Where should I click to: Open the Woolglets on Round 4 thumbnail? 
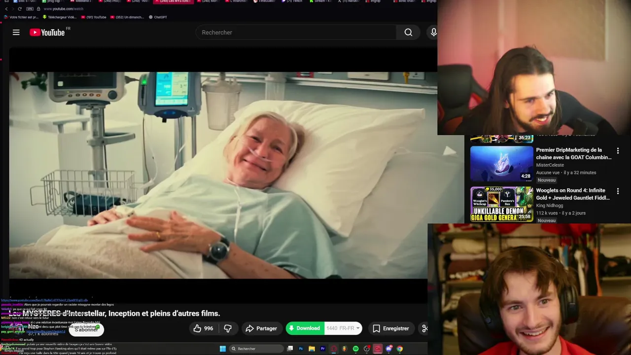[x=501, y=204]
